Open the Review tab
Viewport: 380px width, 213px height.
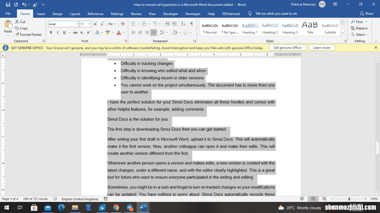(x=136, y=14)
